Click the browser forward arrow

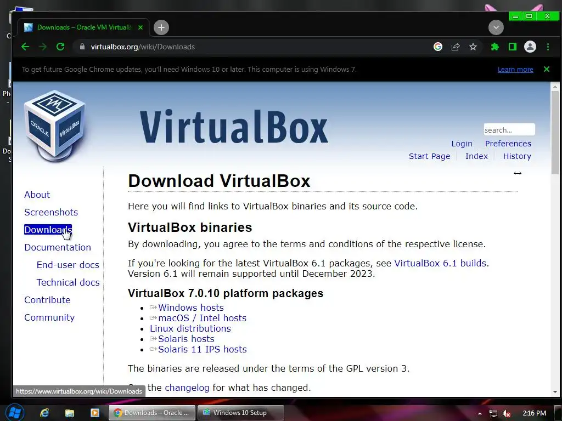point(43,47)
